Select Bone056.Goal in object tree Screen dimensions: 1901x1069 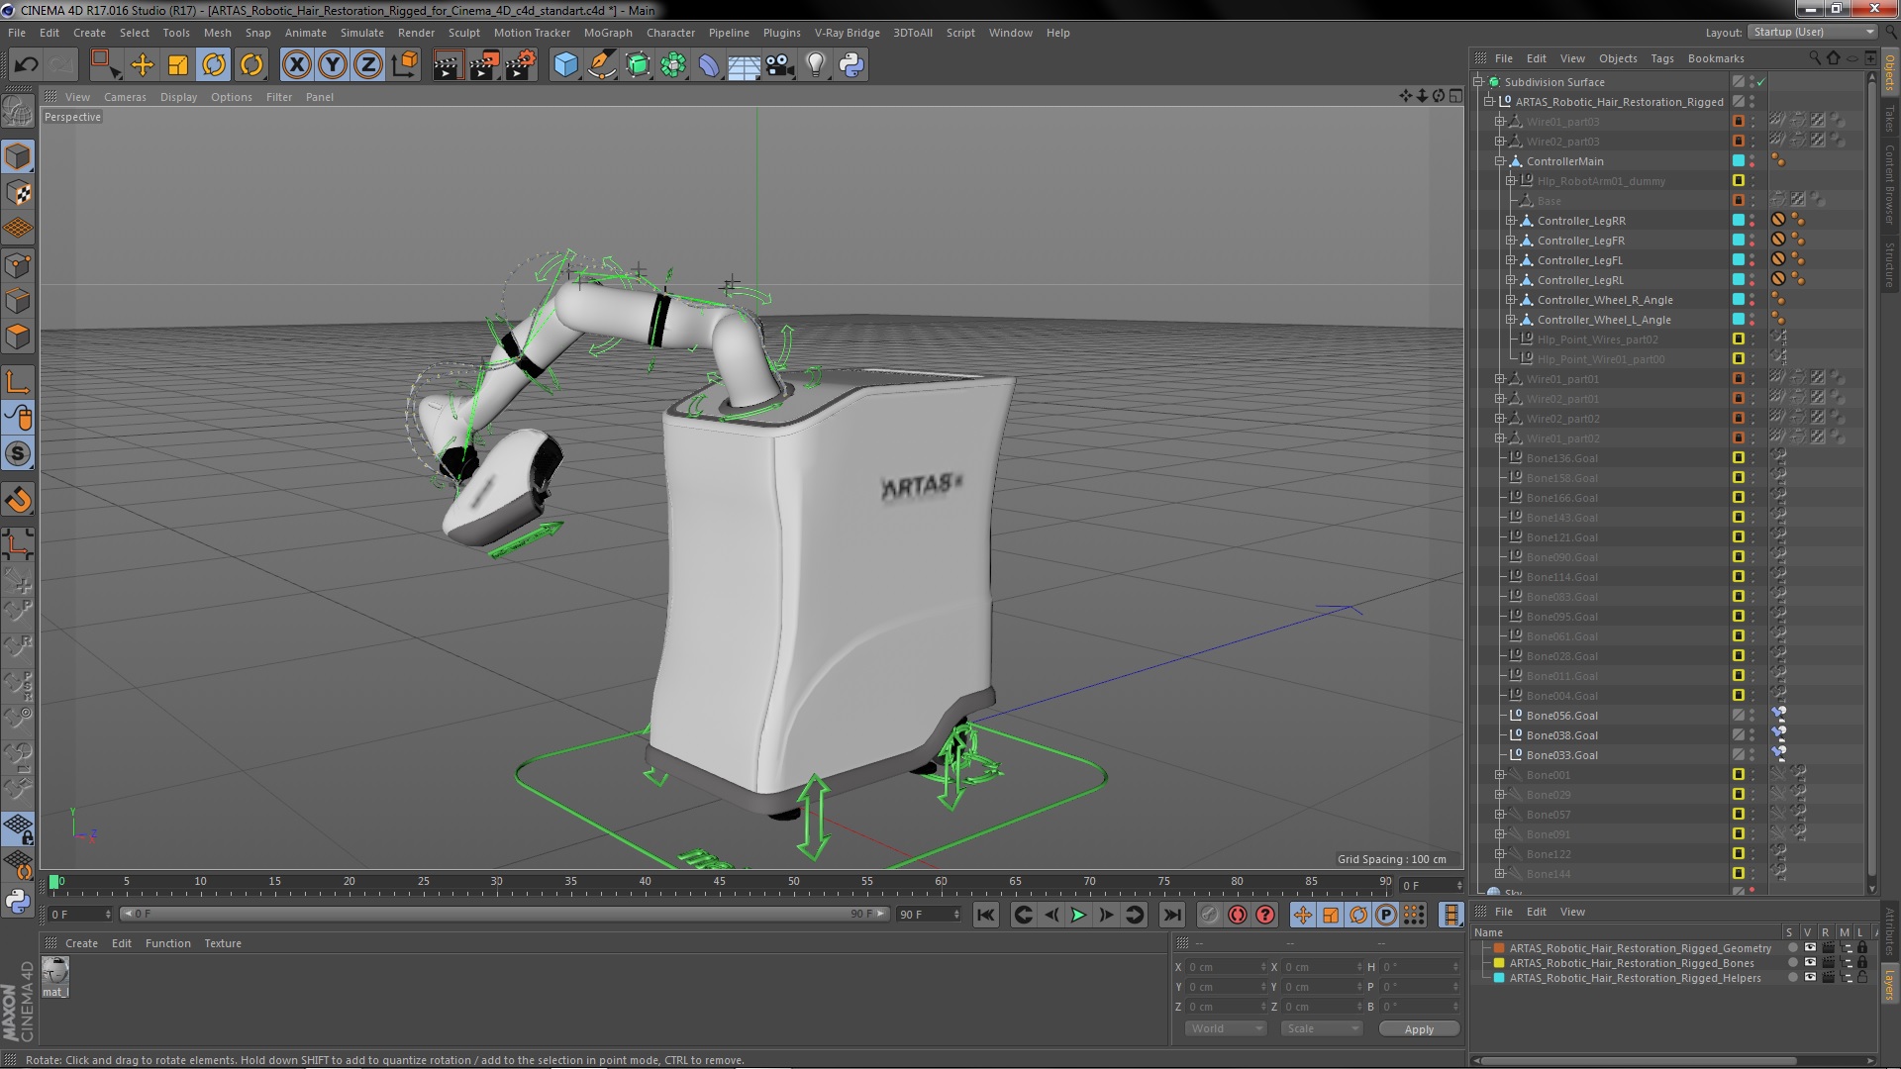pos(1561,716)
